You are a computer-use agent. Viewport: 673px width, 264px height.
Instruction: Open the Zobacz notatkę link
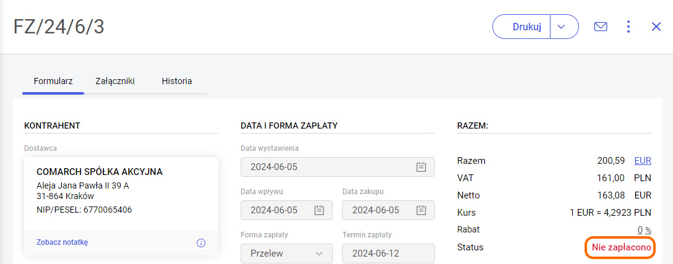[62, 242]
